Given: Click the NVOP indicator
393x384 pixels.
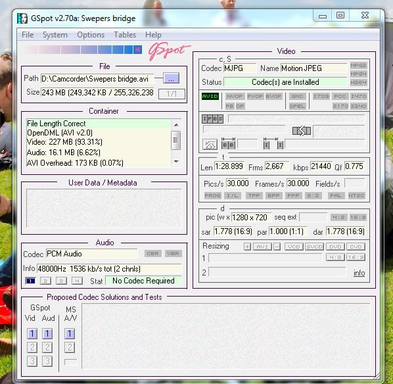Looking at the screenshot, I should [x=235, y=96].
